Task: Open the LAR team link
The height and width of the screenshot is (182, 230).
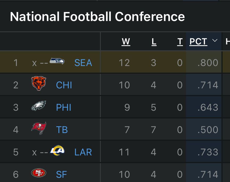Action: click(83, 152)
